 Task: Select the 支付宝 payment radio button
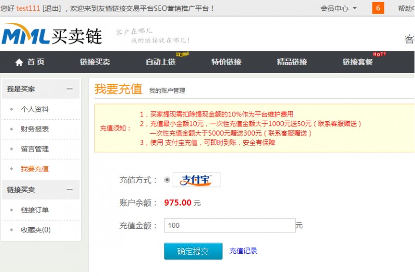[167, 180]
